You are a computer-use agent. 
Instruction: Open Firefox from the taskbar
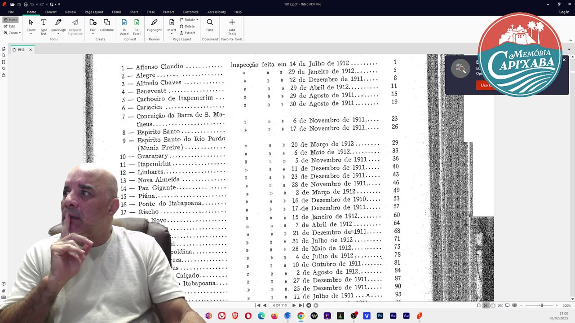274,316
